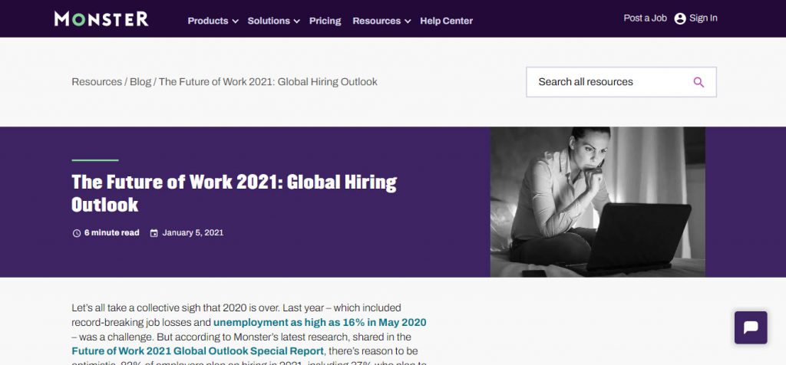786x365 pixels.
Task: Click the 6 minute read text
Action: pyautogui.click(x=112, y=233)
